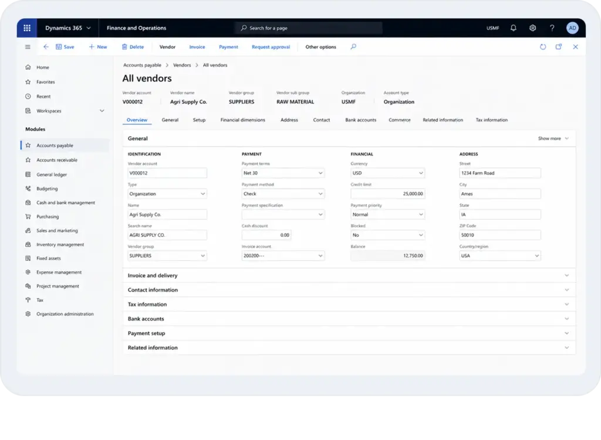The width and height of the screenshot is (601, 440).
Task: Expand the Payment setup section
Action: 349,333
